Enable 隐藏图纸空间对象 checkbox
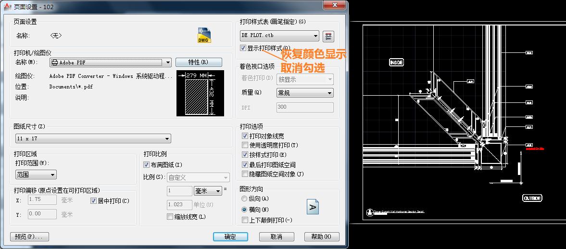 (245, 174)
